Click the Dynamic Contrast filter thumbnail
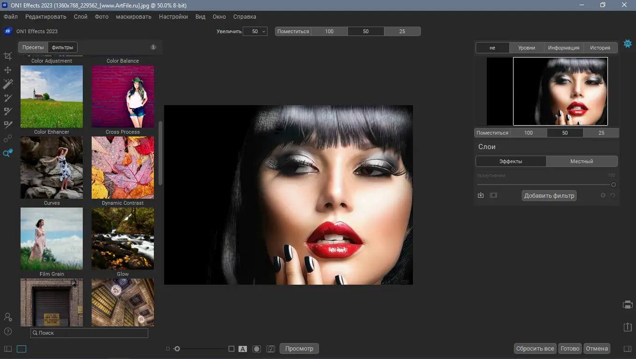Viewport: 636px width, 359px height. tap(123, 167)
